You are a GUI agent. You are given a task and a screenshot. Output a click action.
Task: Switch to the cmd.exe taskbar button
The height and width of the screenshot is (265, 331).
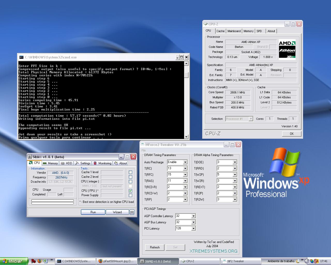tap(75, 261)
